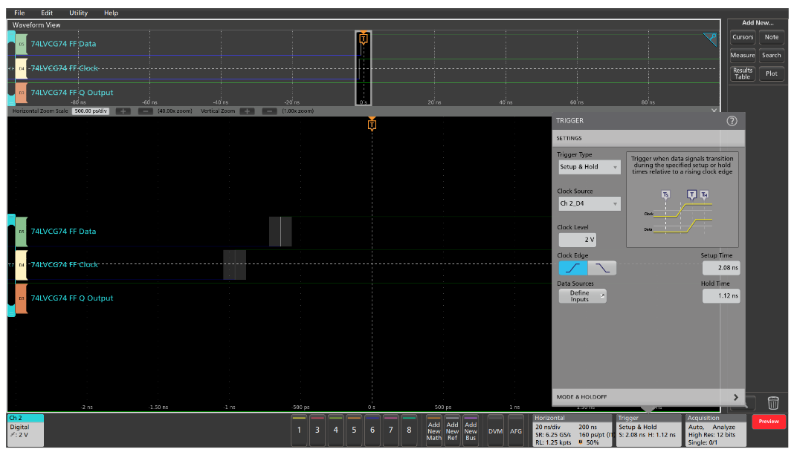Click the Define Inputs button
This screenshot has height=452, width=794.
(x=582, y=295)
